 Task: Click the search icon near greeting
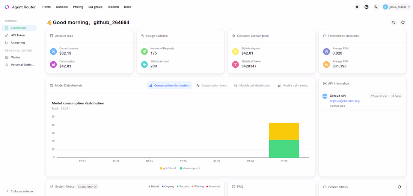point(393,23)
